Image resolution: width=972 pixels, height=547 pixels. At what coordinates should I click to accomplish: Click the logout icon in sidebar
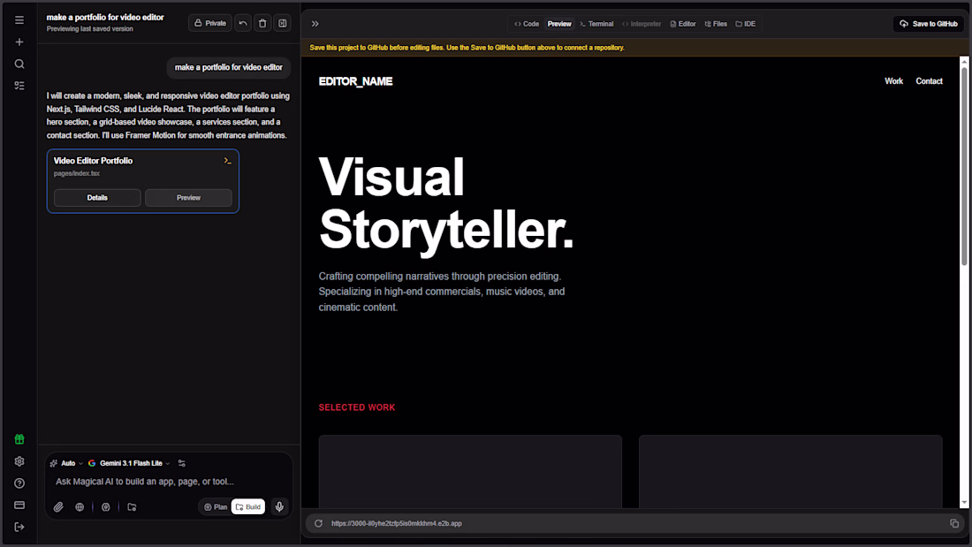click(19, 528)
